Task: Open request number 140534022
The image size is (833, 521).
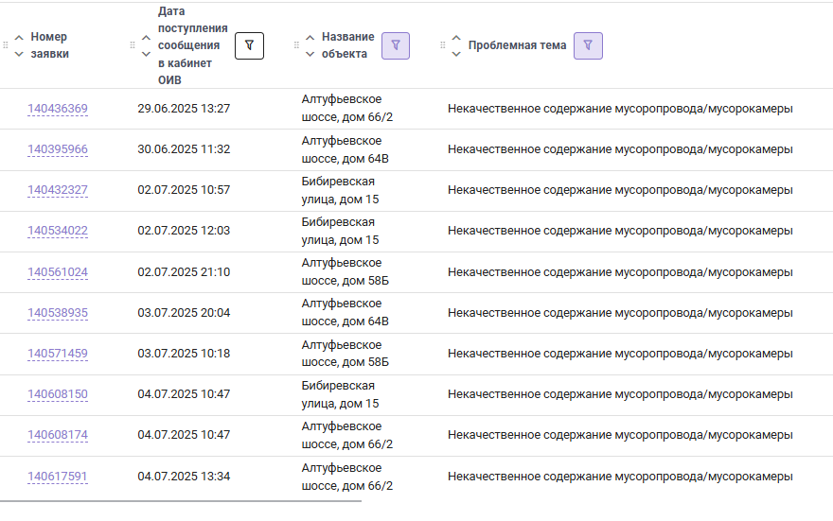Action: pos(58,231)
